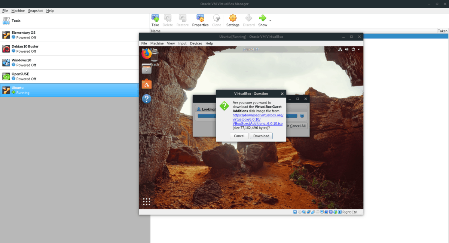This screenshot has width=449, height=243.
Task: Open the Ubuntu VM window Machine menu
Action: tap(157, 43)
